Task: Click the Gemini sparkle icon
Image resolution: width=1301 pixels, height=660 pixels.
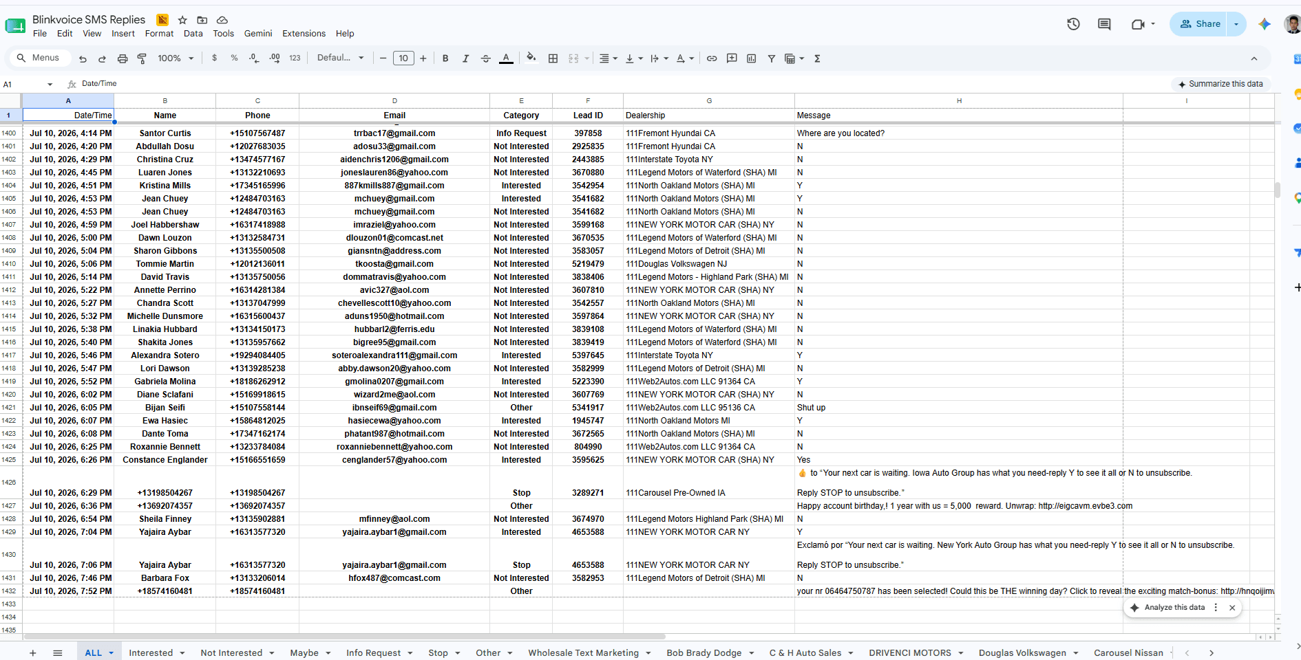Action: click(1265, 24)
